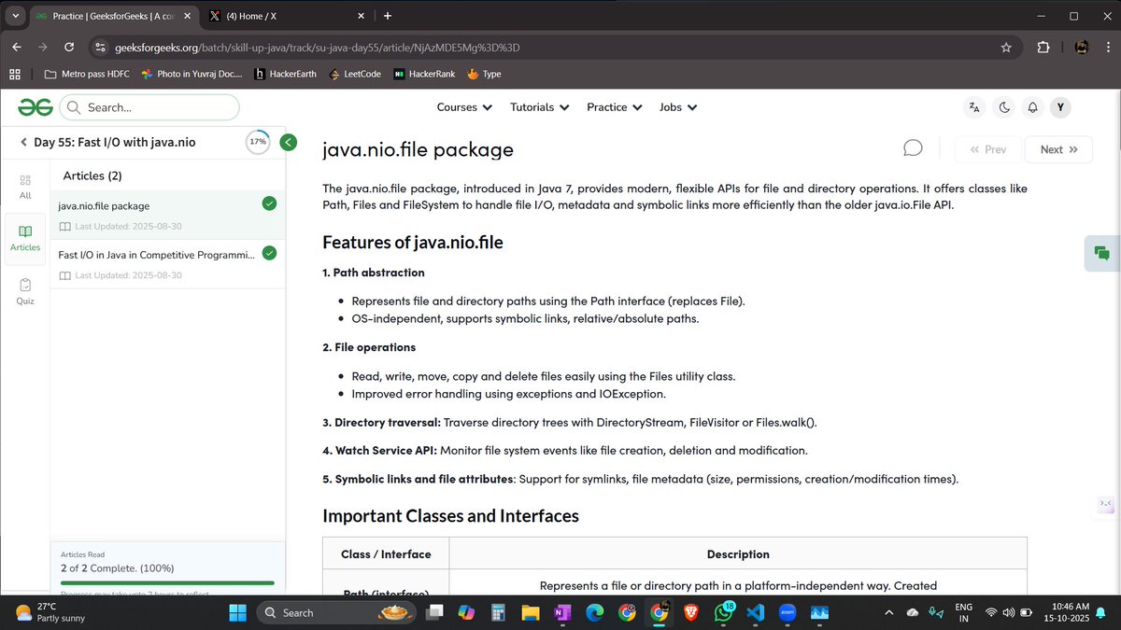Click the java.nio.file package completed checkmark
The width and height of the screenshot is (1121, 630).
pyautogui.click(x=269, y=203)
